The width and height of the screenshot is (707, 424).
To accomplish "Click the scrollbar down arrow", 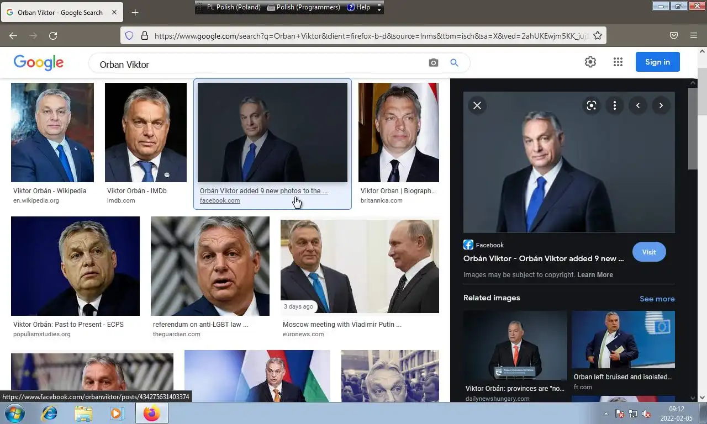I will pos(702,397).
